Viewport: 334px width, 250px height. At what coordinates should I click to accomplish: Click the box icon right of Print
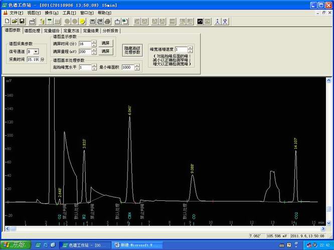click(x=117, y=21)
